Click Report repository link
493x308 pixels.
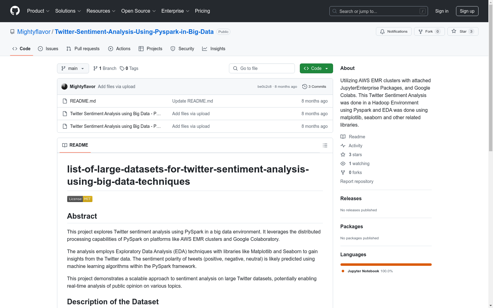click(357, 181)
